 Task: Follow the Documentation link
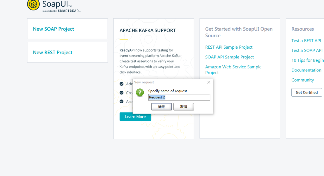(306, 70)
